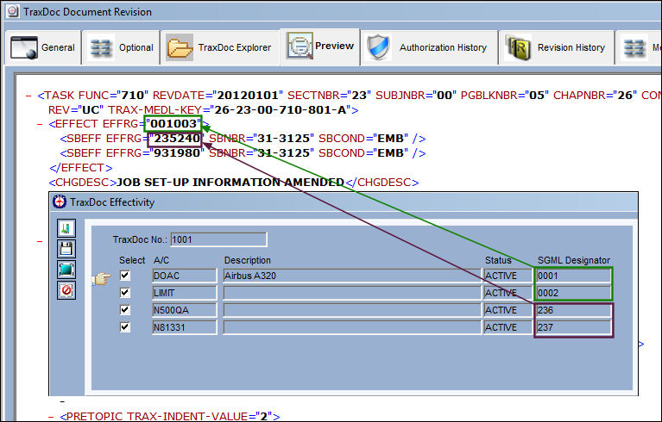Click the JOB SET-UP INFORMATION AMENDED text
Viewport: 662px width, 422px height.
click(x=230, y=183)
